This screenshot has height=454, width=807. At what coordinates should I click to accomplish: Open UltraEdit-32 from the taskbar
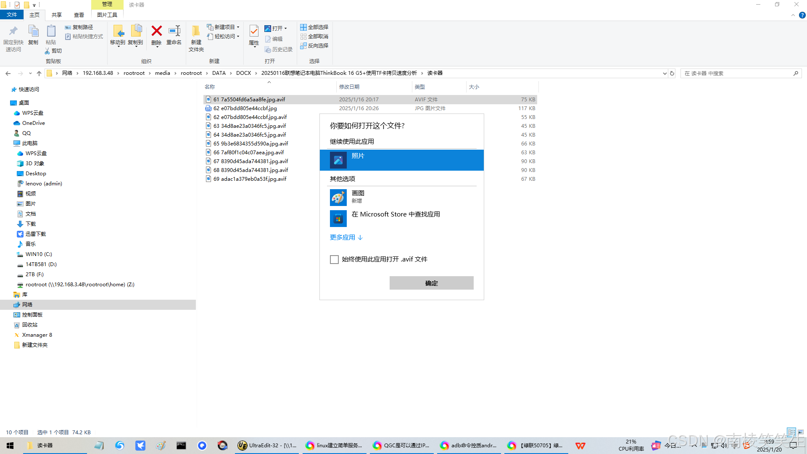click(267, 446)
